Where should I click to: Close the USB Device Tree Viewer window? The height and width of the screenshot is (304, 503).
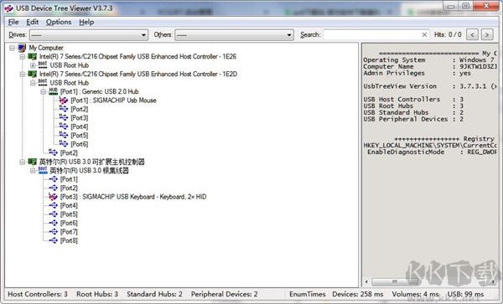(x=486, y=6)
